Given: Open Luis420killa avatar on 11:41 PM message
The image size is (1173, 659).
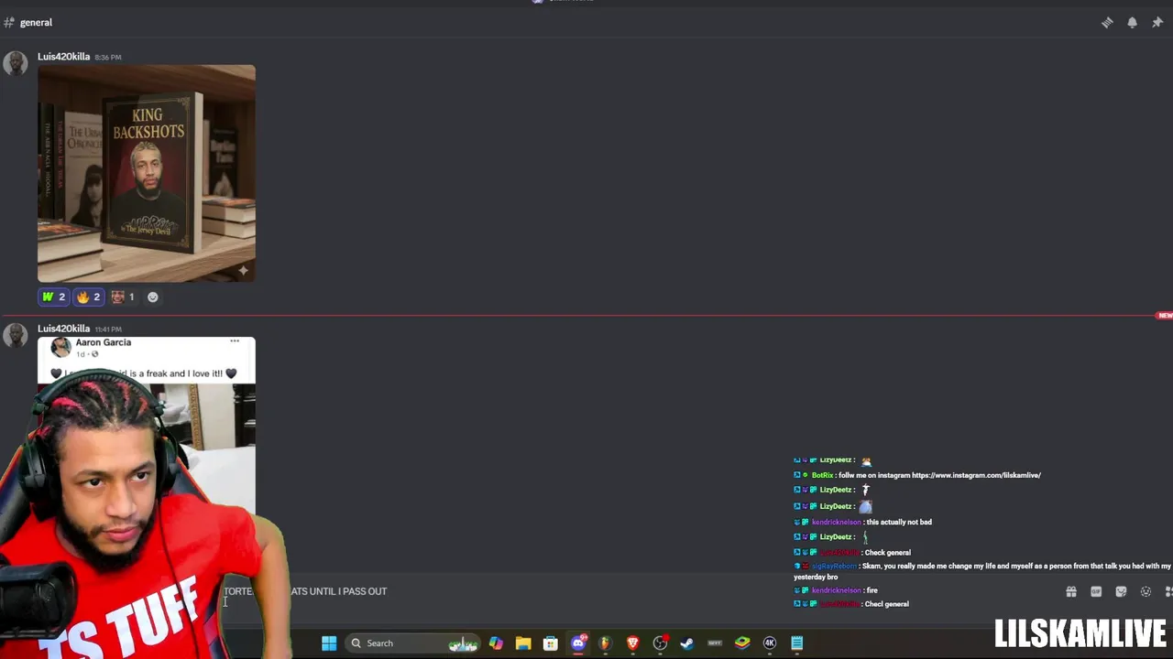Looking at the screenshot, I should click(15, 335).
